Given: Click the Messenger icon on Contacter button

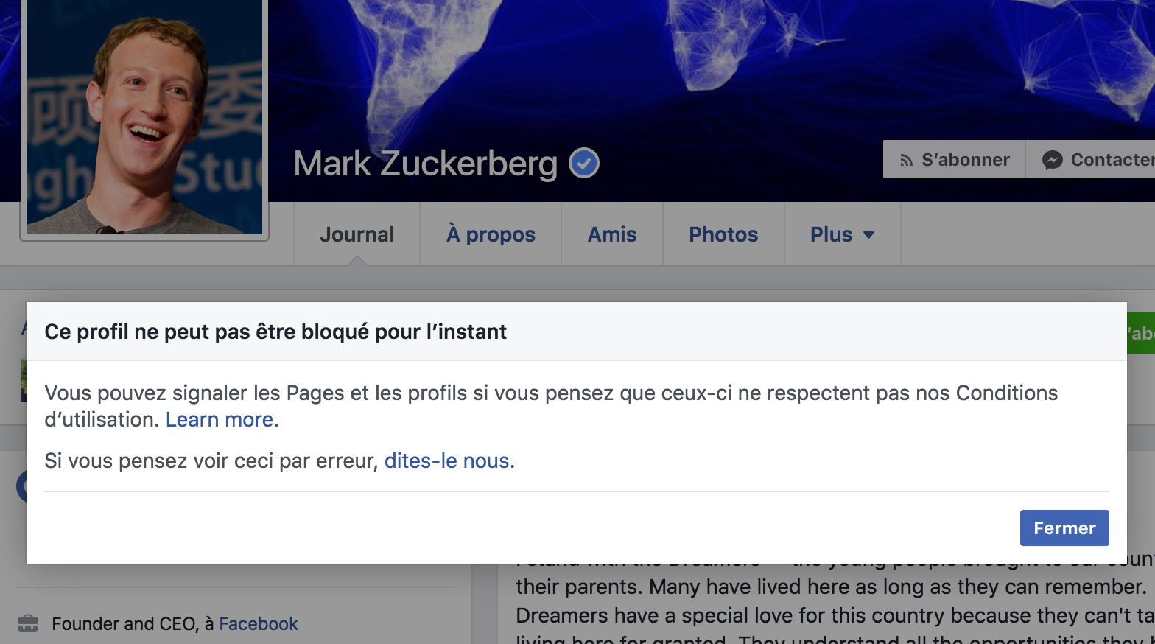Looking at the screenshot, I should tap(1052, 160).
